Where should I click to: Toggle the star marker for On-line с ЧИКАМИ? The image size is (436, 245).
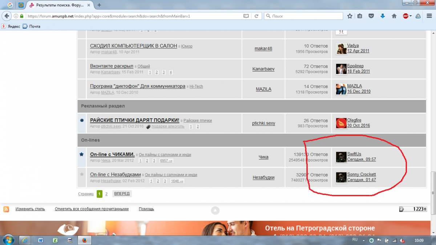[x=82, y=154]
